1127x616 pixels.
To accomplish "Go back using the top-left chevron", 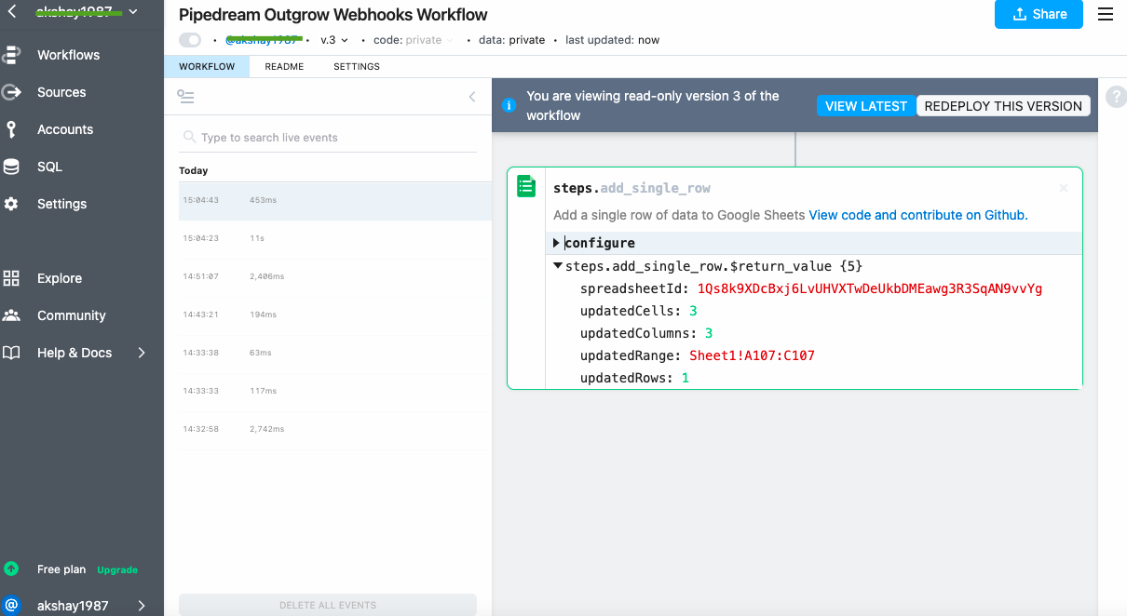I will pos(12,12).
